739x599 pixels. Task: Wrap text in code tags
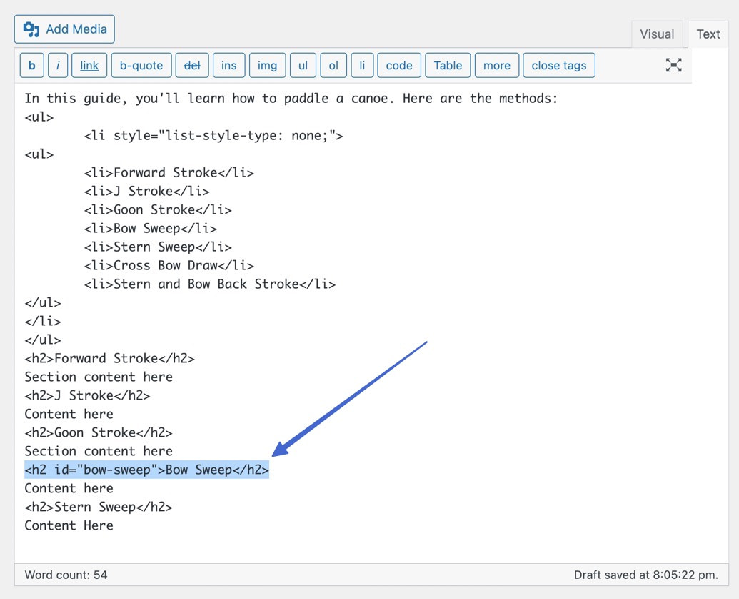[x=398, y=65]
